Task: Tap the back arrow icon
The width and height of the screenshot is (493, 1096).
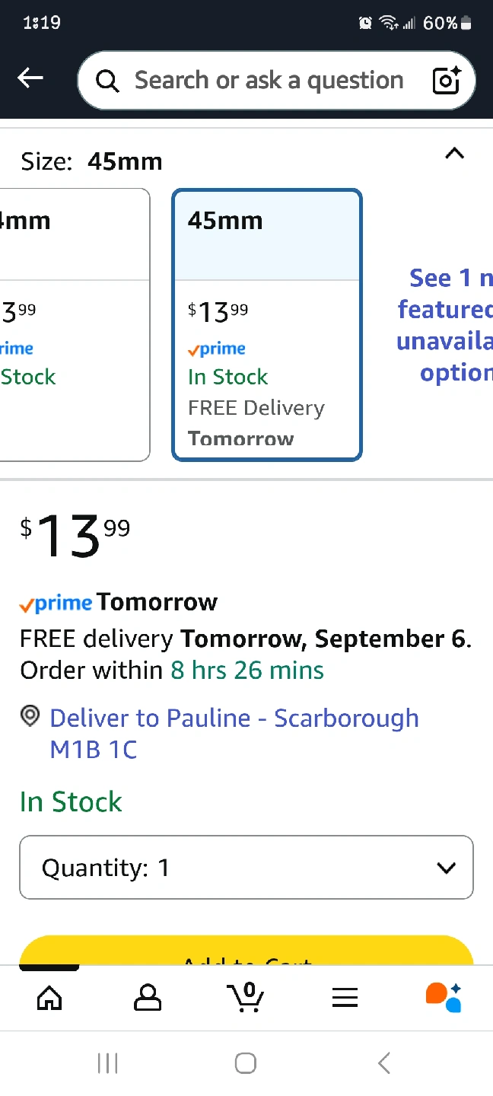Action: (30, 78)
